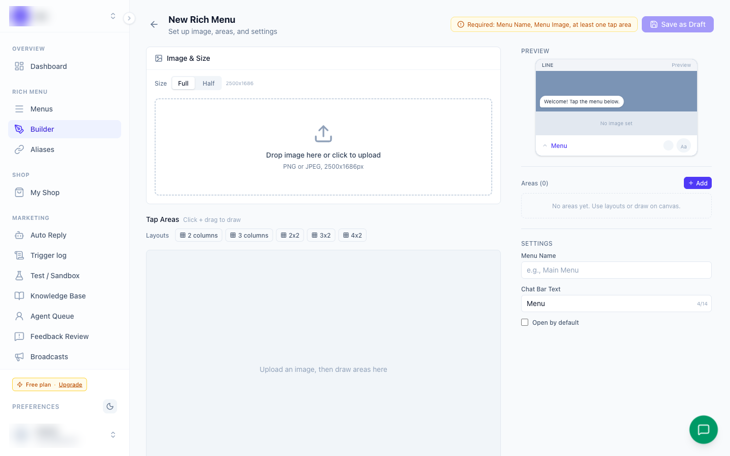Select Full size option
The image size is (730, 456).
point(183,84)
